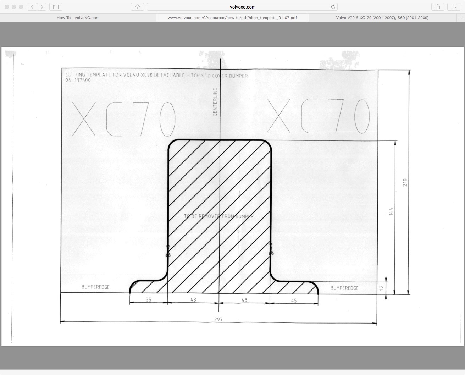
Task: Reload the current PDF page
Action: pos(333,6)
